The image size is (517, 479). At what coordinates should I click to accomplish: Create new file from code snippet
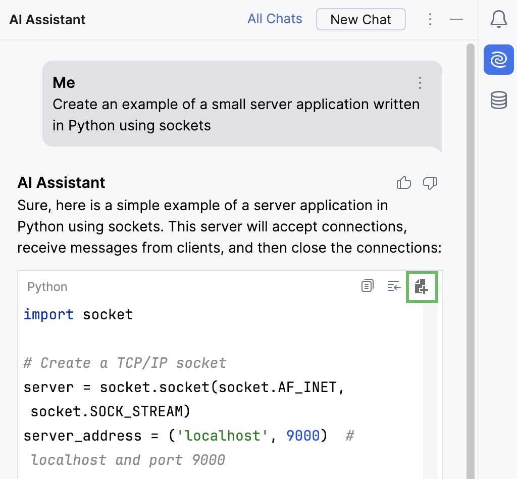[422, 286]
